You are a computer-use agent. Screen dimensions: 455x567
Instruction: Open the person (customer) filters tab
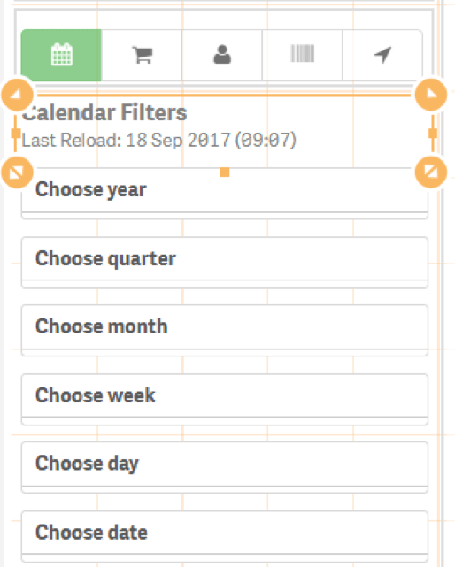click(x=222, y=55)
